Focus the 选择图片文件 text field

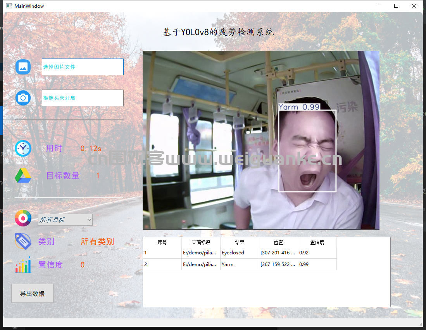[83, 67]
